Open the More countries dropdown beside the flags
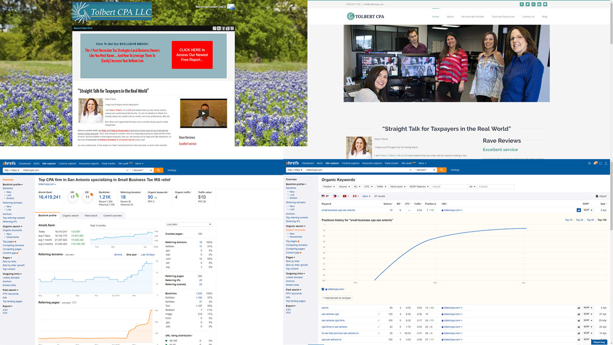Image resolution: width=613 pixels, height=345 pixels. pos(366,196)
